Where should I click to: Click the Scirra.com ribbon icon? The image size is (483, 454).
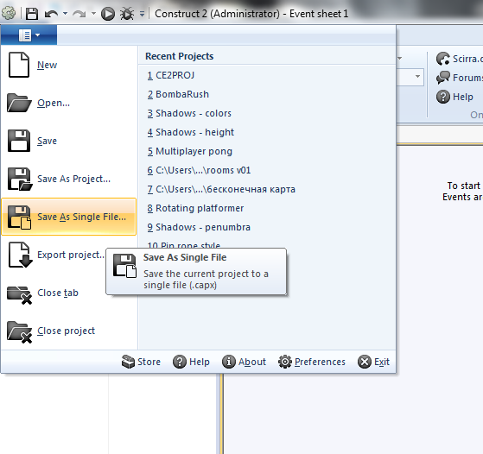pyautogui.click(x=443, y=59)
